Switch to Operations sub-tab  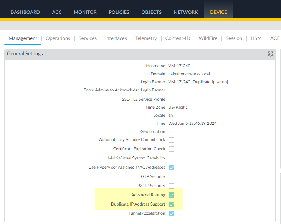click(58, 38)
